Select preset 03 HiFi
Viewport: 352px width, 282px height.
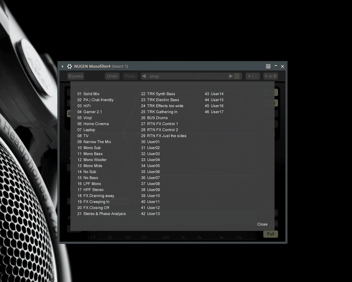[x=84, y=106]
